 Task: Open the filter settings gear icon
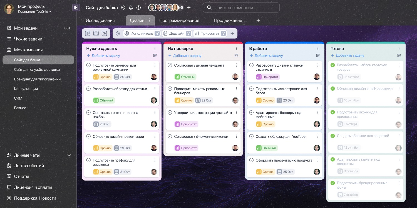point(118,33)
